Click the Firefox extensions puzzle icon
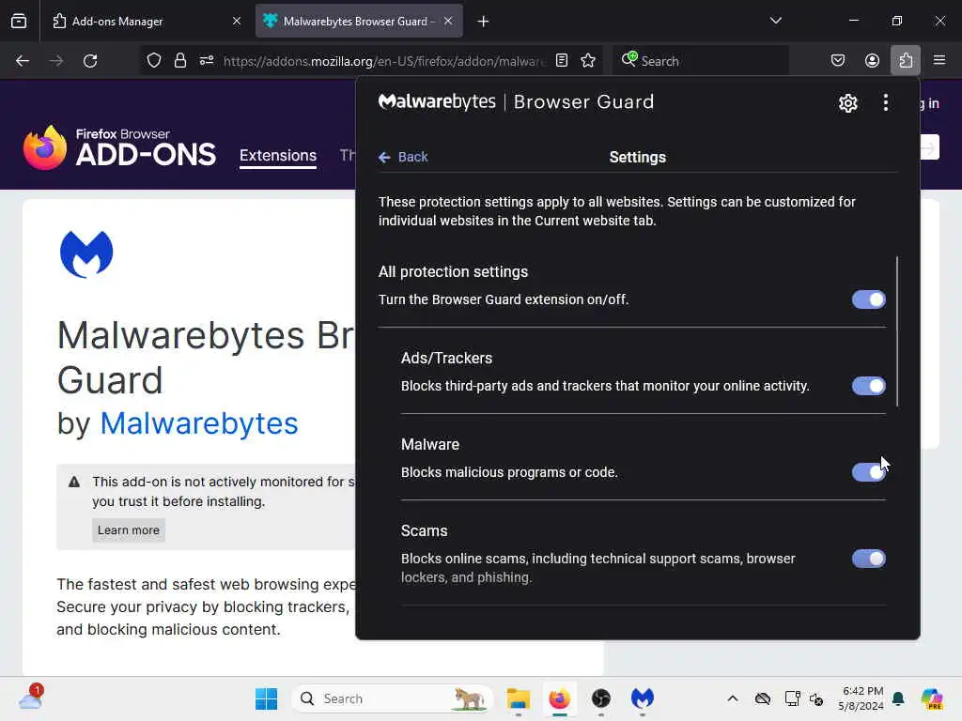The image size is (962, 721). pos(906,60)
